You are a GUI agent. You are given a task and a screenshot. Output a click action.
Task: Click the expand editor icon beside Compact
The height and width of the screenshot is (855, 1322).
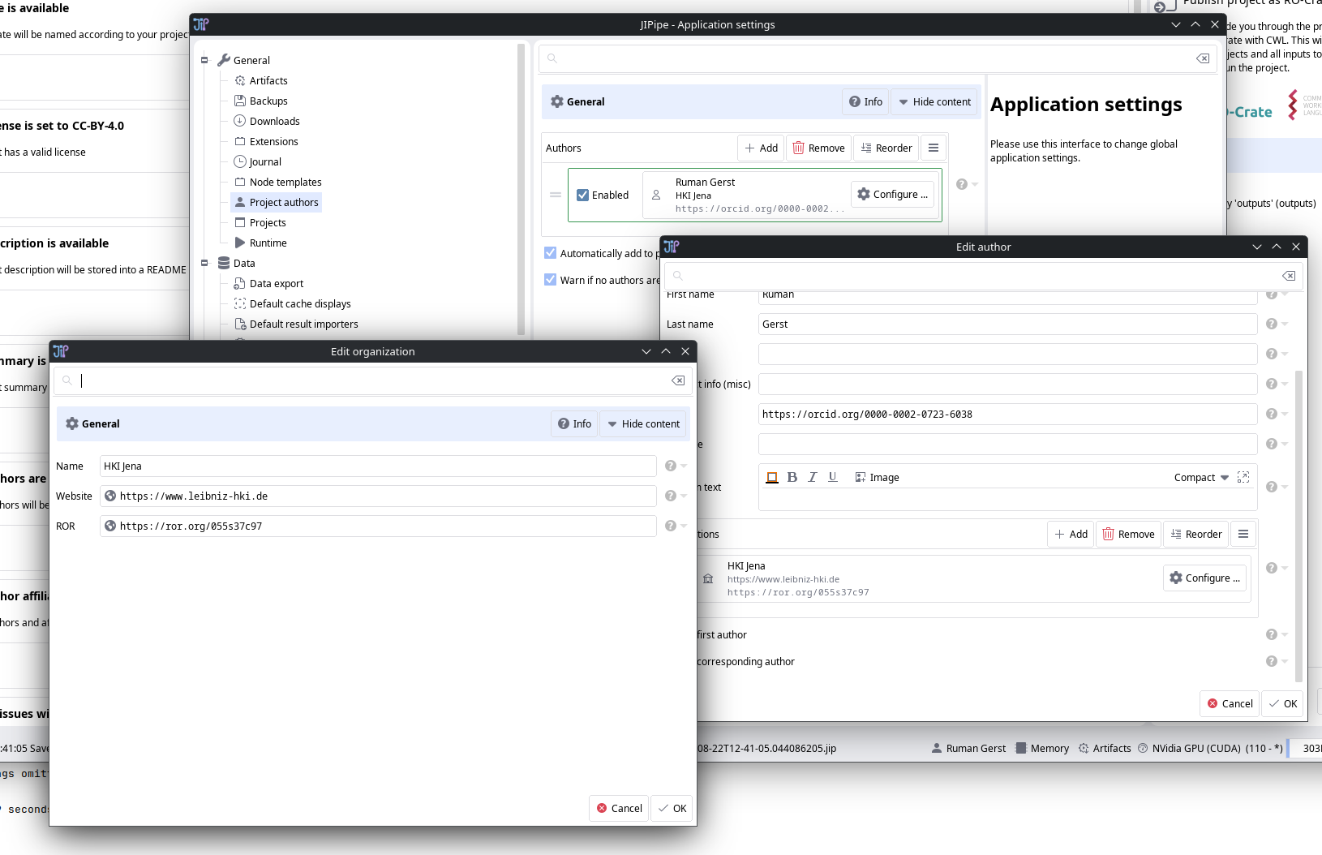[1243, 477]
